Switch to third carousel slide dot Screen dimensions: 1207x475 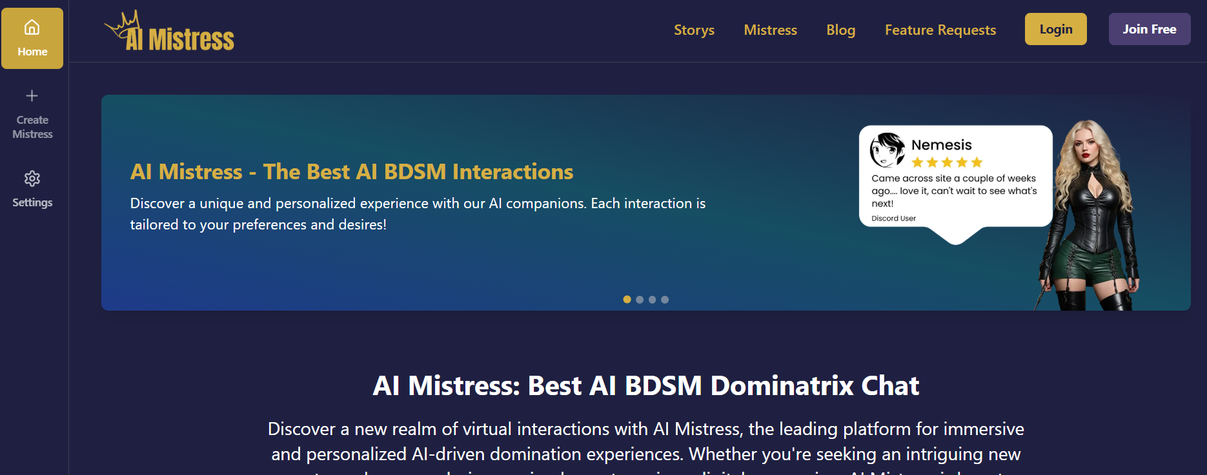[652, 300]
